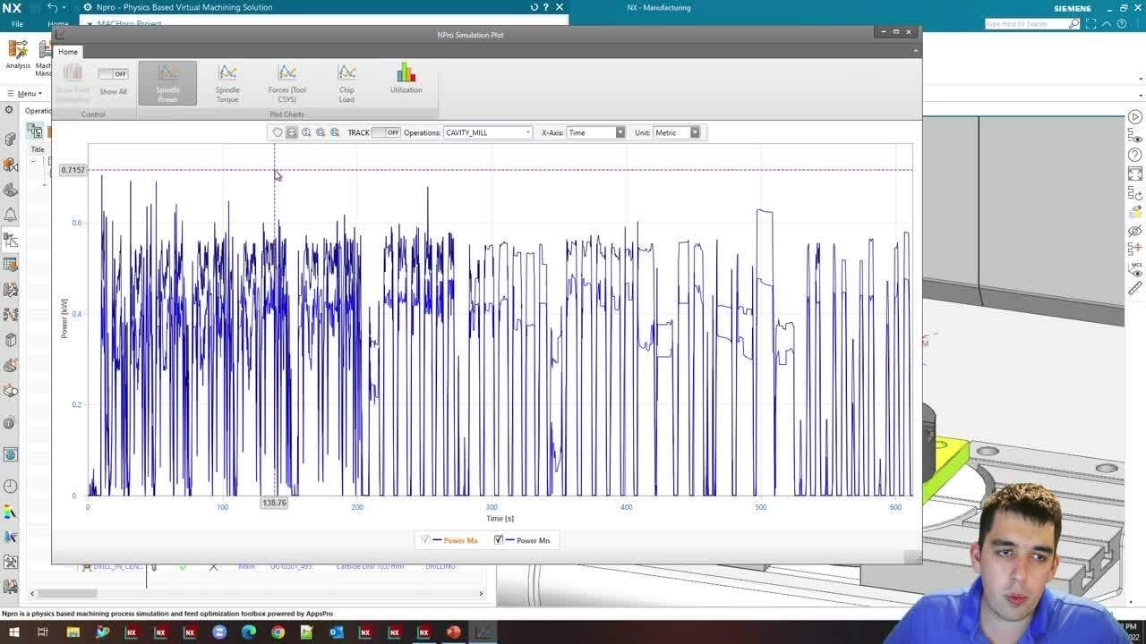Click the undo arrow in NX title bar
This screenshot has height=644, width=1146.
click(x=52, y=7)
